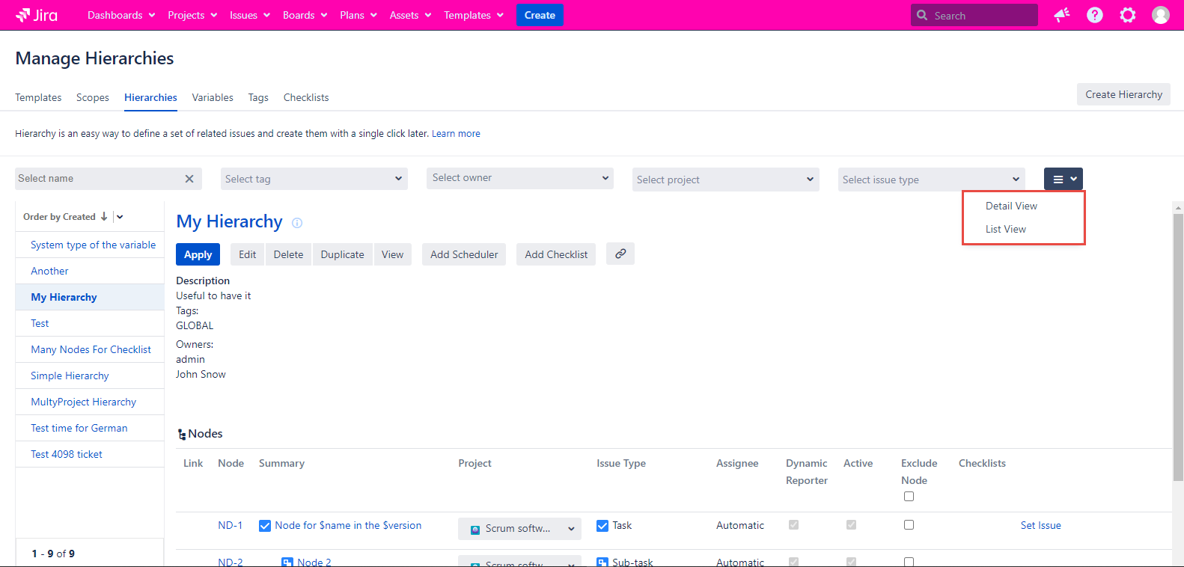Click the Jira logo in header
Image resolution: width=1184 pixels, height=567 pixels.
point(37,15)
